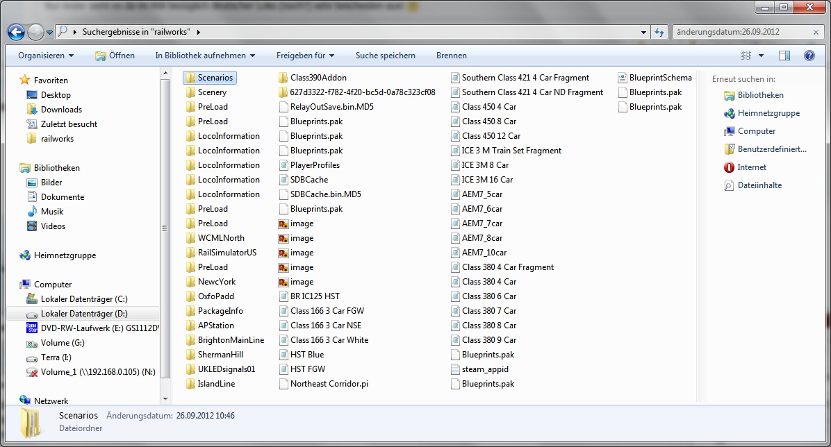Select Dokumente library
This screenshot has width=831, height=447.
[63, 197]
